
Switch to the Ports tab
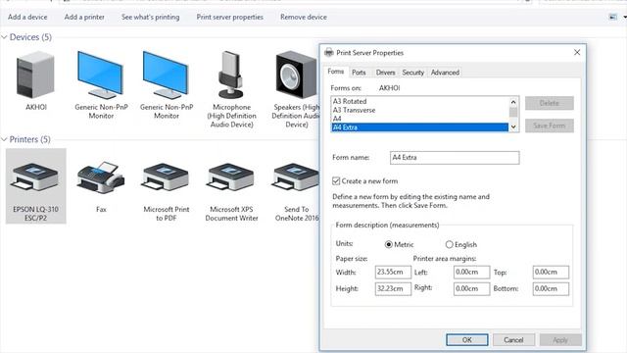click(x=359, y=73)
